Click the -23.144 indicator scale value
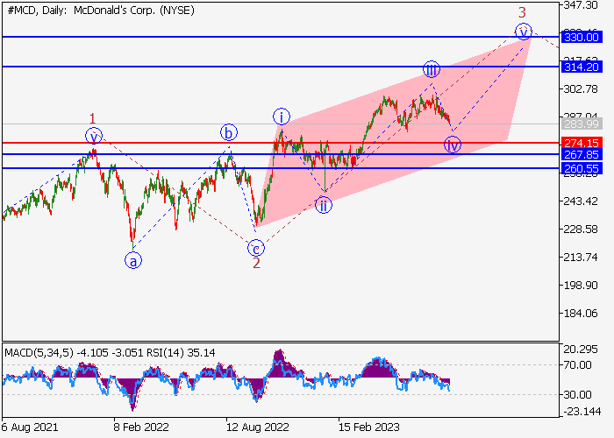Screen dimensions: 614x438 582,412
